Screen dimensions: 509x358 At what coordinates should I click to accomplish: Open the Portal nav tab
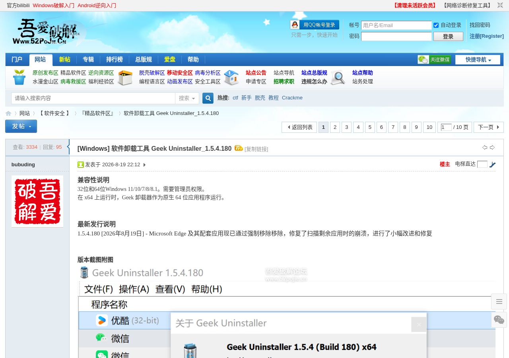click(17, 60)
